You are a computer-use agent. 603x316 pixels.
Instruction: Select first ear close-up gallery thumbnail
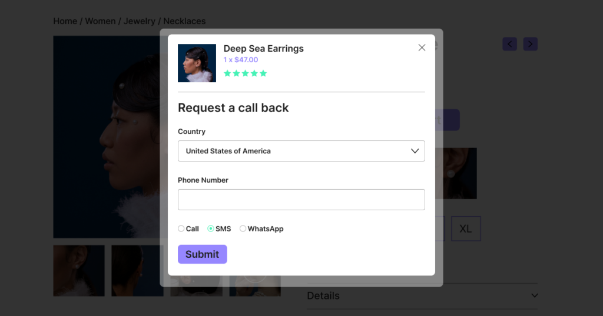tap(79, 271)
